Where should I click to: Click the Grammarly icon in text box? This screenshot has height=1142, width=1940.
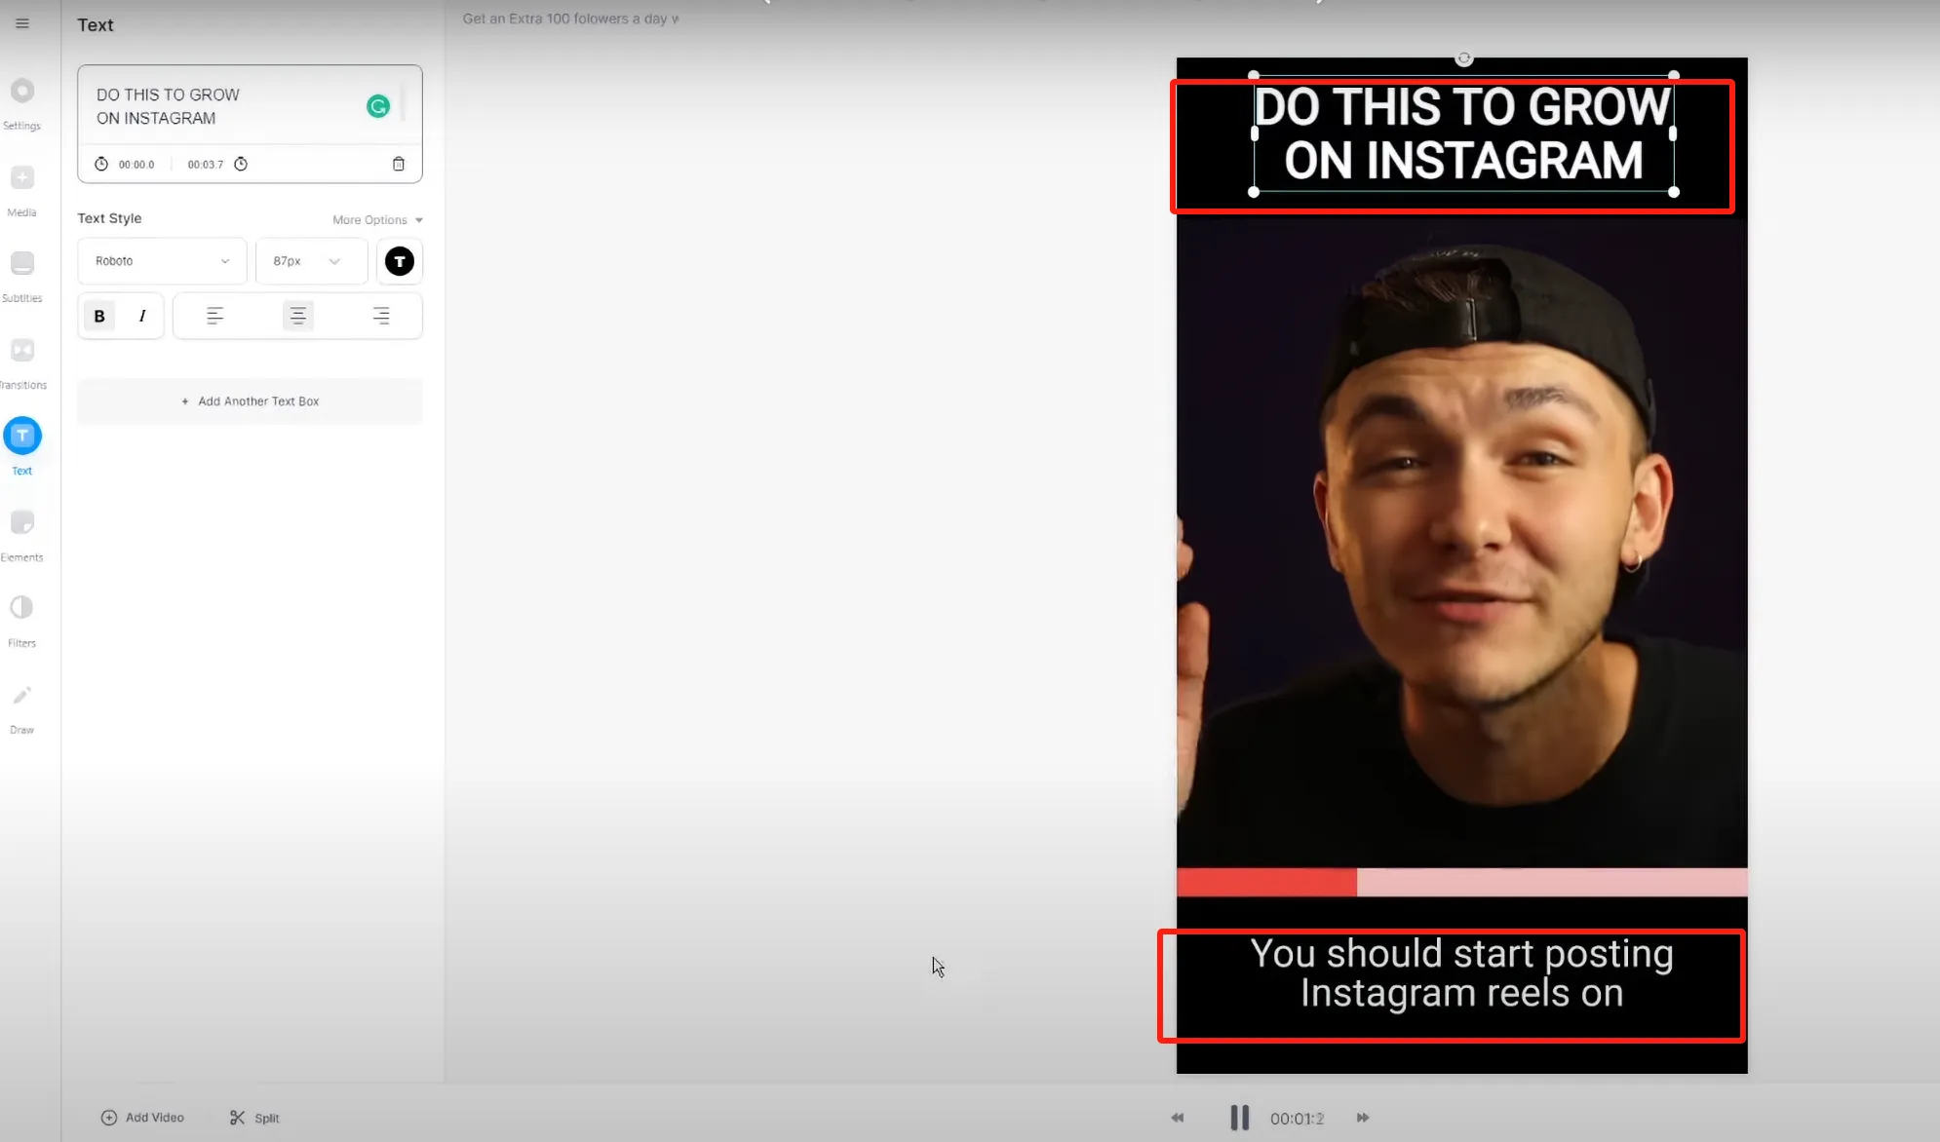378,106
